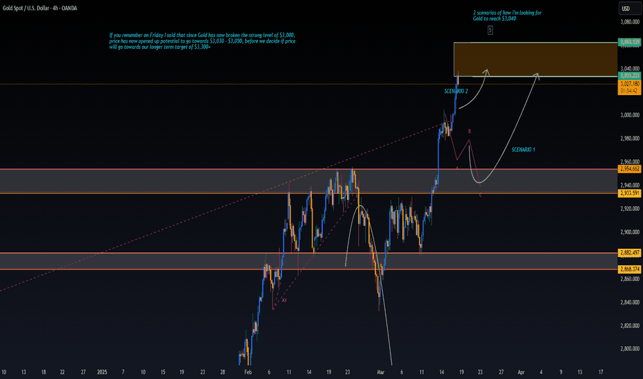Click the Feb label on the time axis
643x379 pixels.
(x=248, y=372)
